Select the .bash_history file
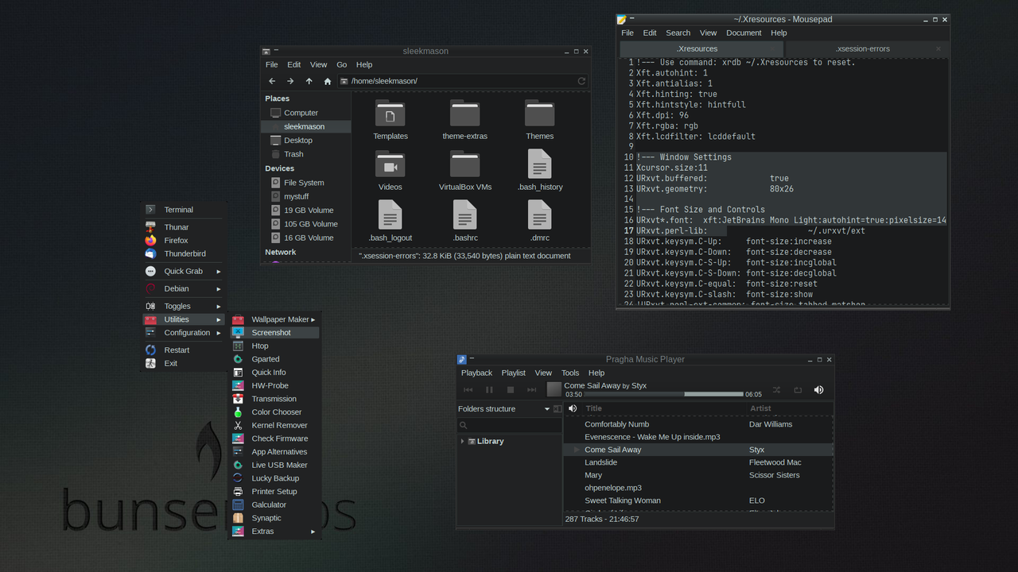This screenshot has height=572, width=1018. click(x=539, y=171)
